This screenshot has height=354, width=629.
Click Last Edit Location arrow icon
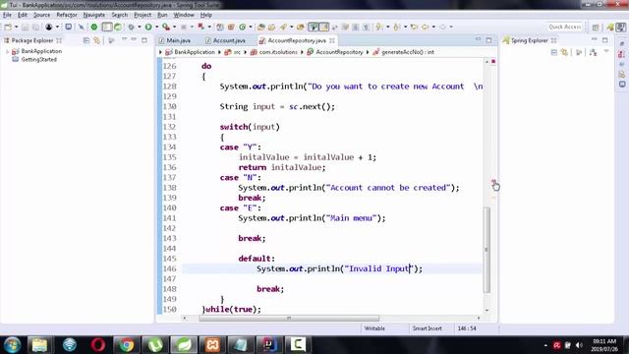414,27
